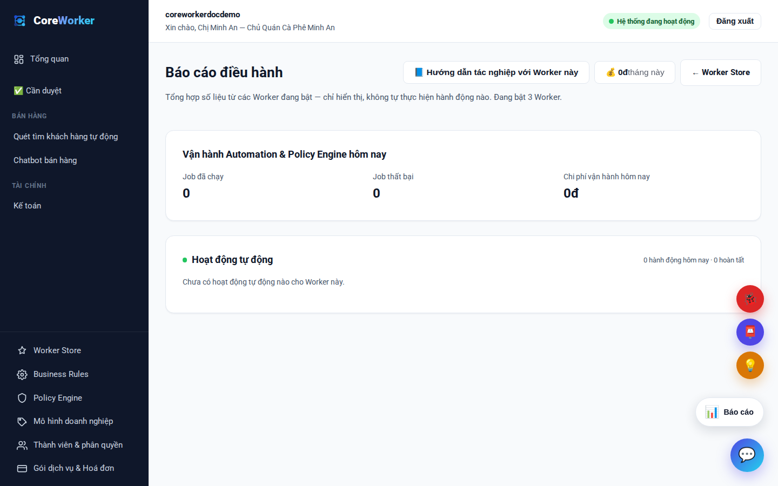Image resolution: width=778 pixels, height=486 pixels.
Task: Click the Worker Store star icon
Action: click(x=22, y=350)
